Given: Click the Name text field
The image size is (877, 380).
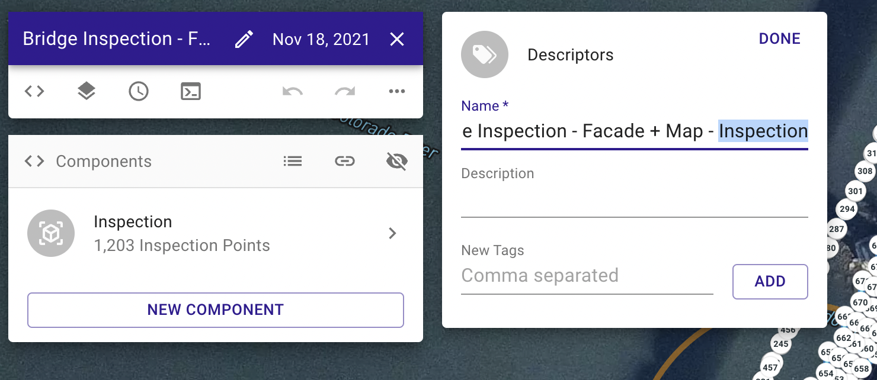Looking at the screenshot, I should click(635, 131).
